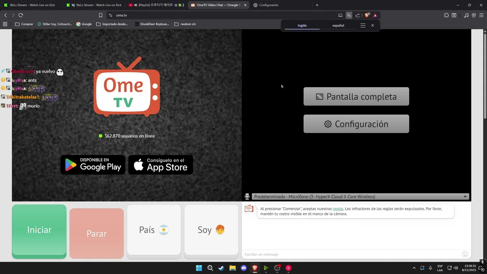Click the Parar stop button

(97, 233)
